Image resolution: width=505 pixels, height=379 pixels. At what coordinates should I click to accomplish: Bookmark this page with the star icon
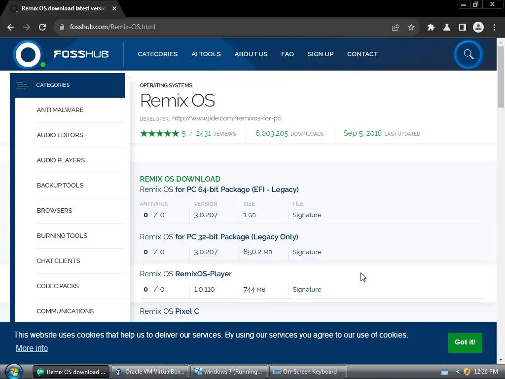pyautogui.click(x=411, y=28)
